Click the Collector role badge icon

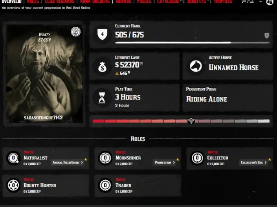tap(197, 158)
